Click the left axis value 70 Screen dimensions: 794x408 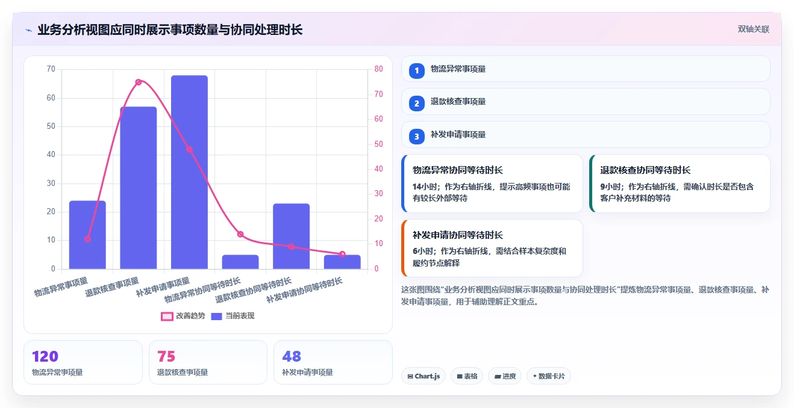[50, 69]
